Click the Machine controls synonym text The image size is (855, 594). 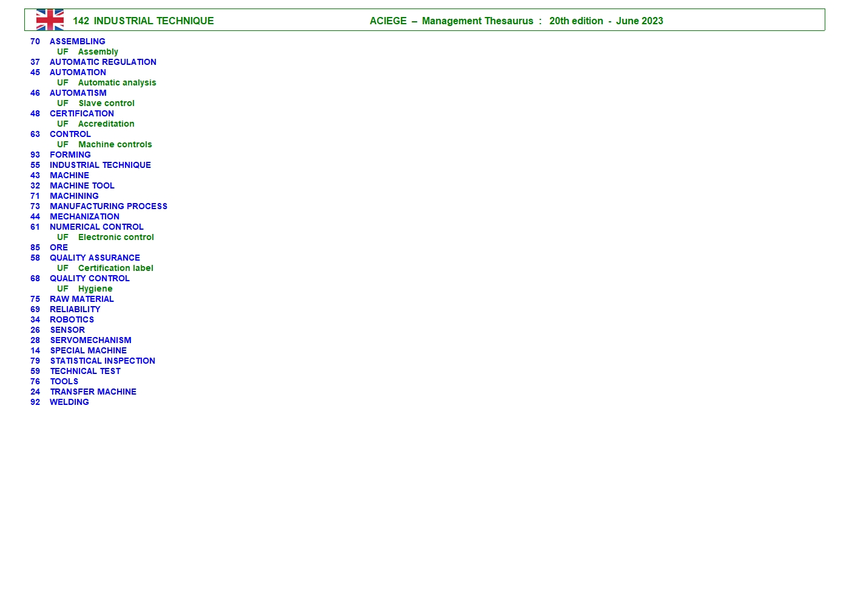click(x=115, y=144)
